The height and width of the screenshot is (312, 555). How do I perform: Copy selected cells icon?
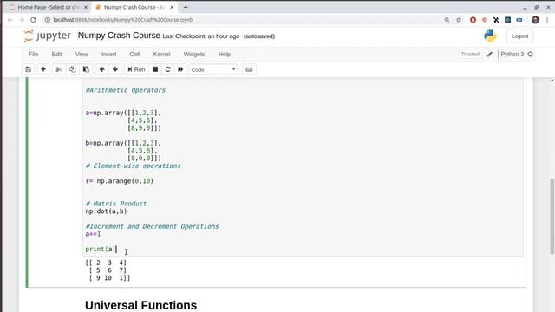[72, 69]
